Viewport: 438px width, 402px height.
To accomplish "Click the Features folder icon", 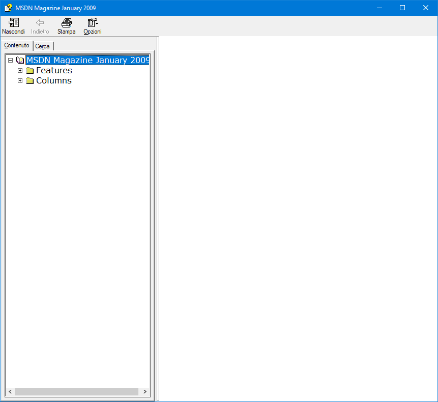I will (x=29, y=70).
